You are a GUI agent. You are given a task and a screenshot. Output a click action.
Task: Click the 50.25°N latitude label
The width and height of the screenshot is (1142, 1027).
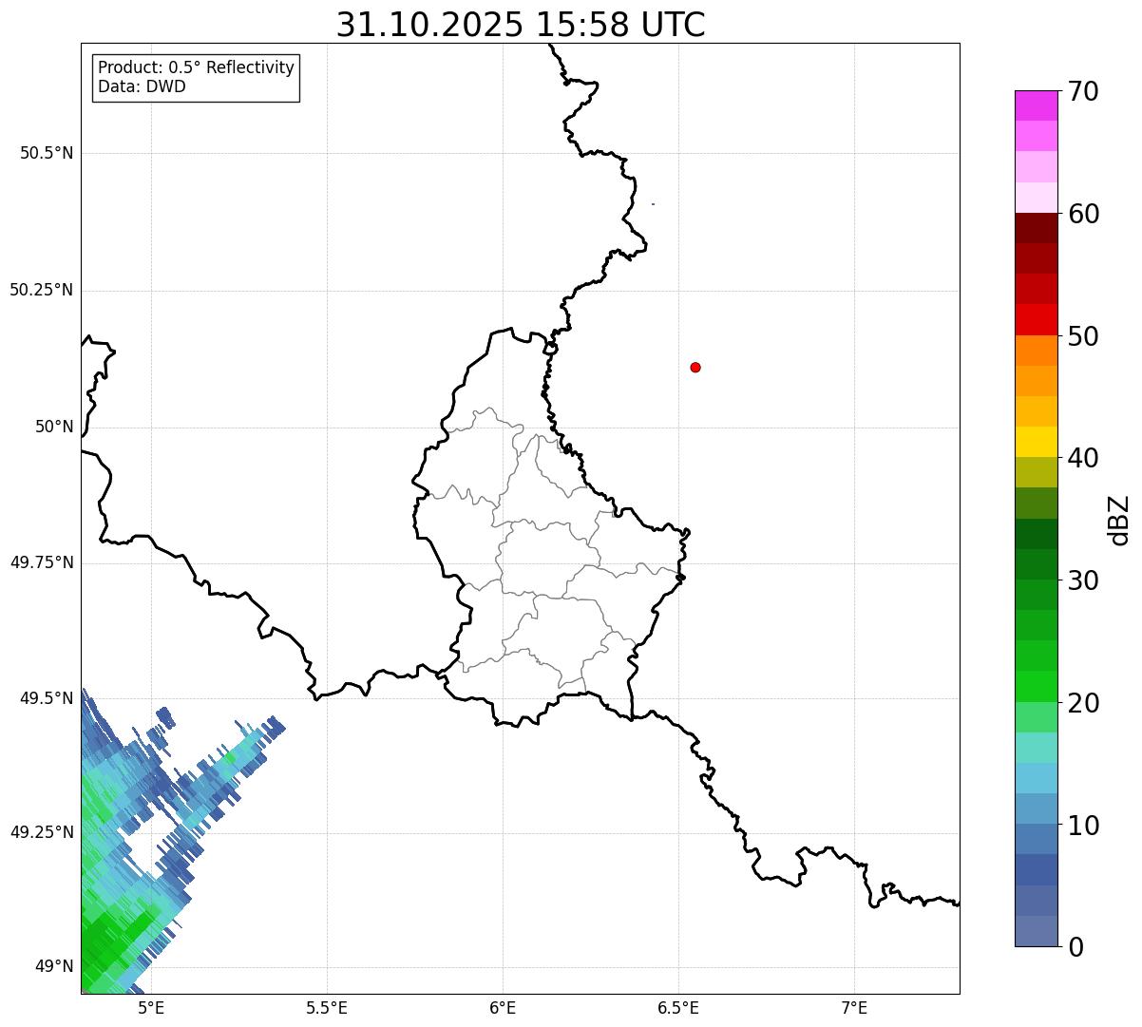coord(42,290)
